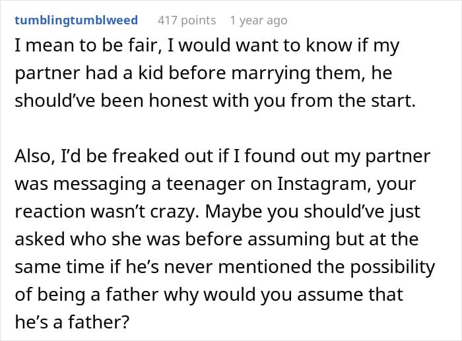Click the phrase 'partner had a kid before'

point(120,73)
